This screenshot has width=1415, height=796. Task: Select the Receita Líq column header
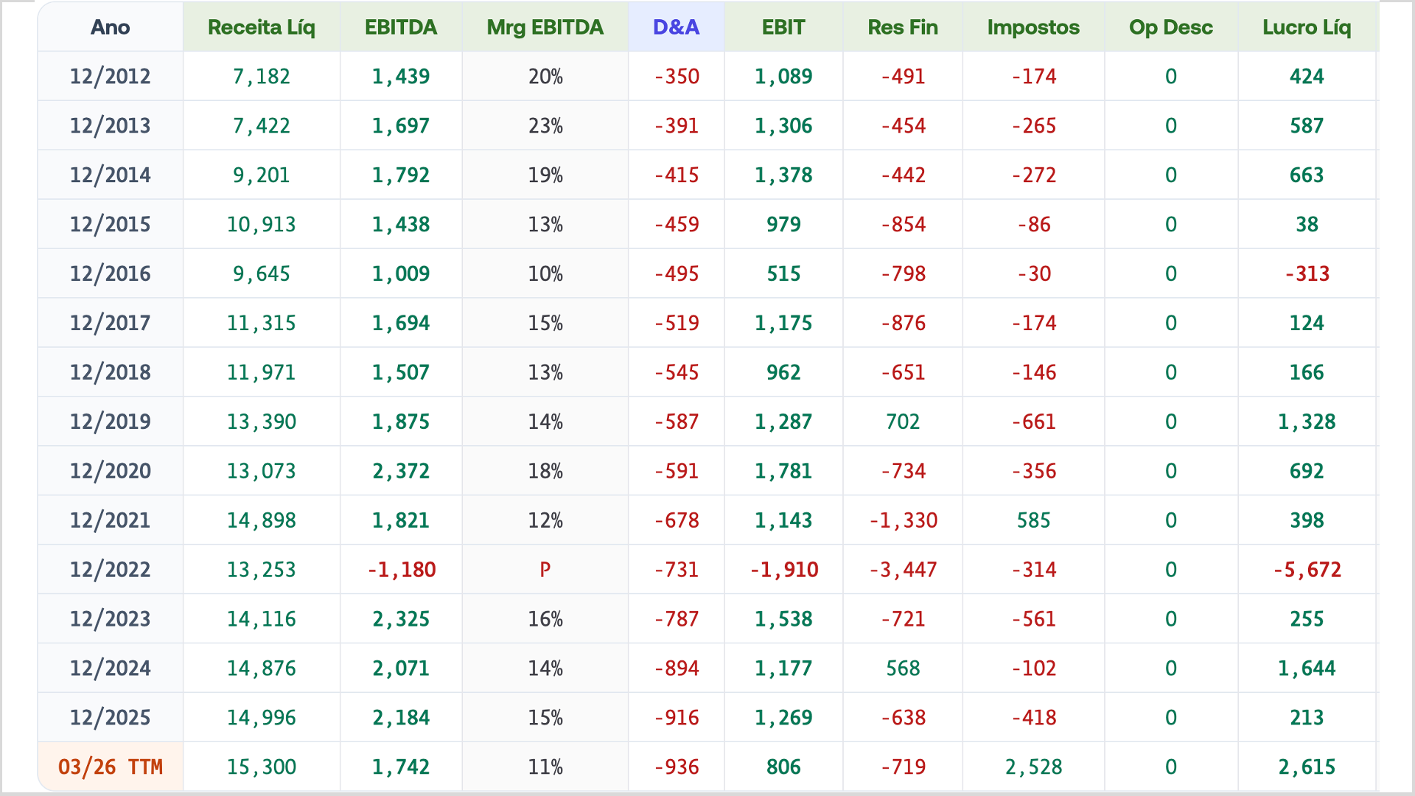pos(261,27)
